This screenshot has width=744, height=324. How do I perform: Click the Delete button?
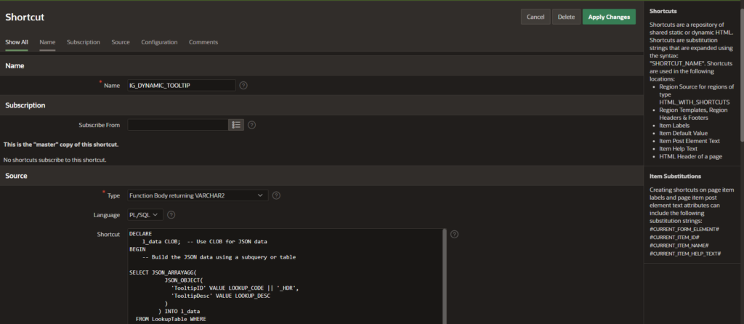[565, 17]
